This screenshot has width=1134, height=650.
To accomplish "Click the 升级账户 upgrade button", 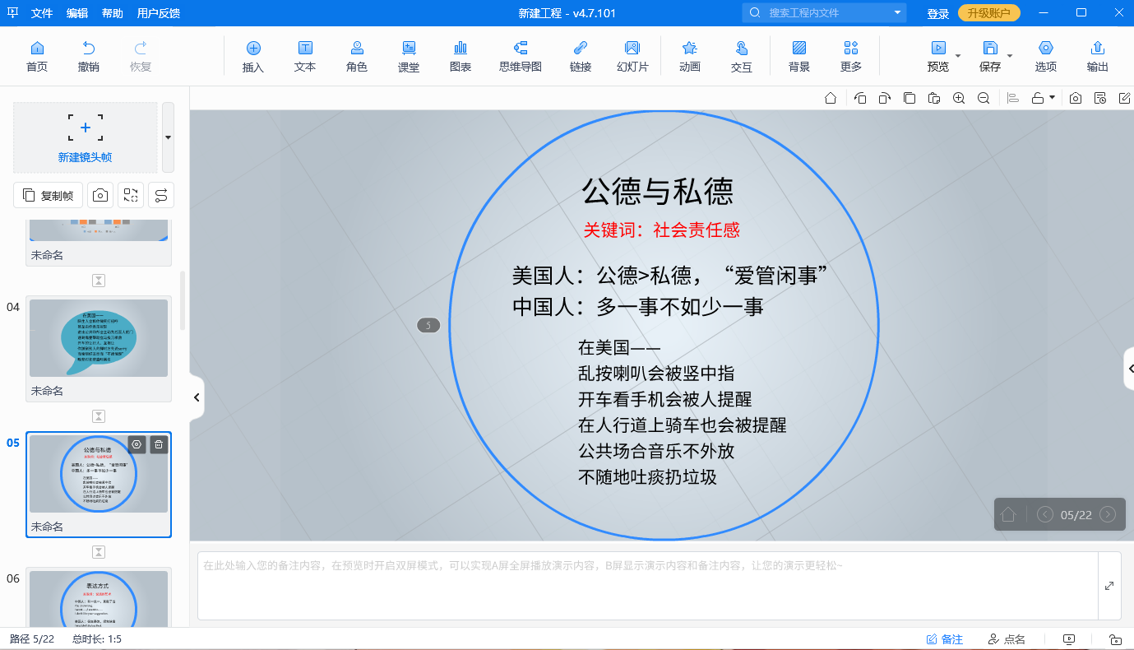I will [x=989, y=13].
